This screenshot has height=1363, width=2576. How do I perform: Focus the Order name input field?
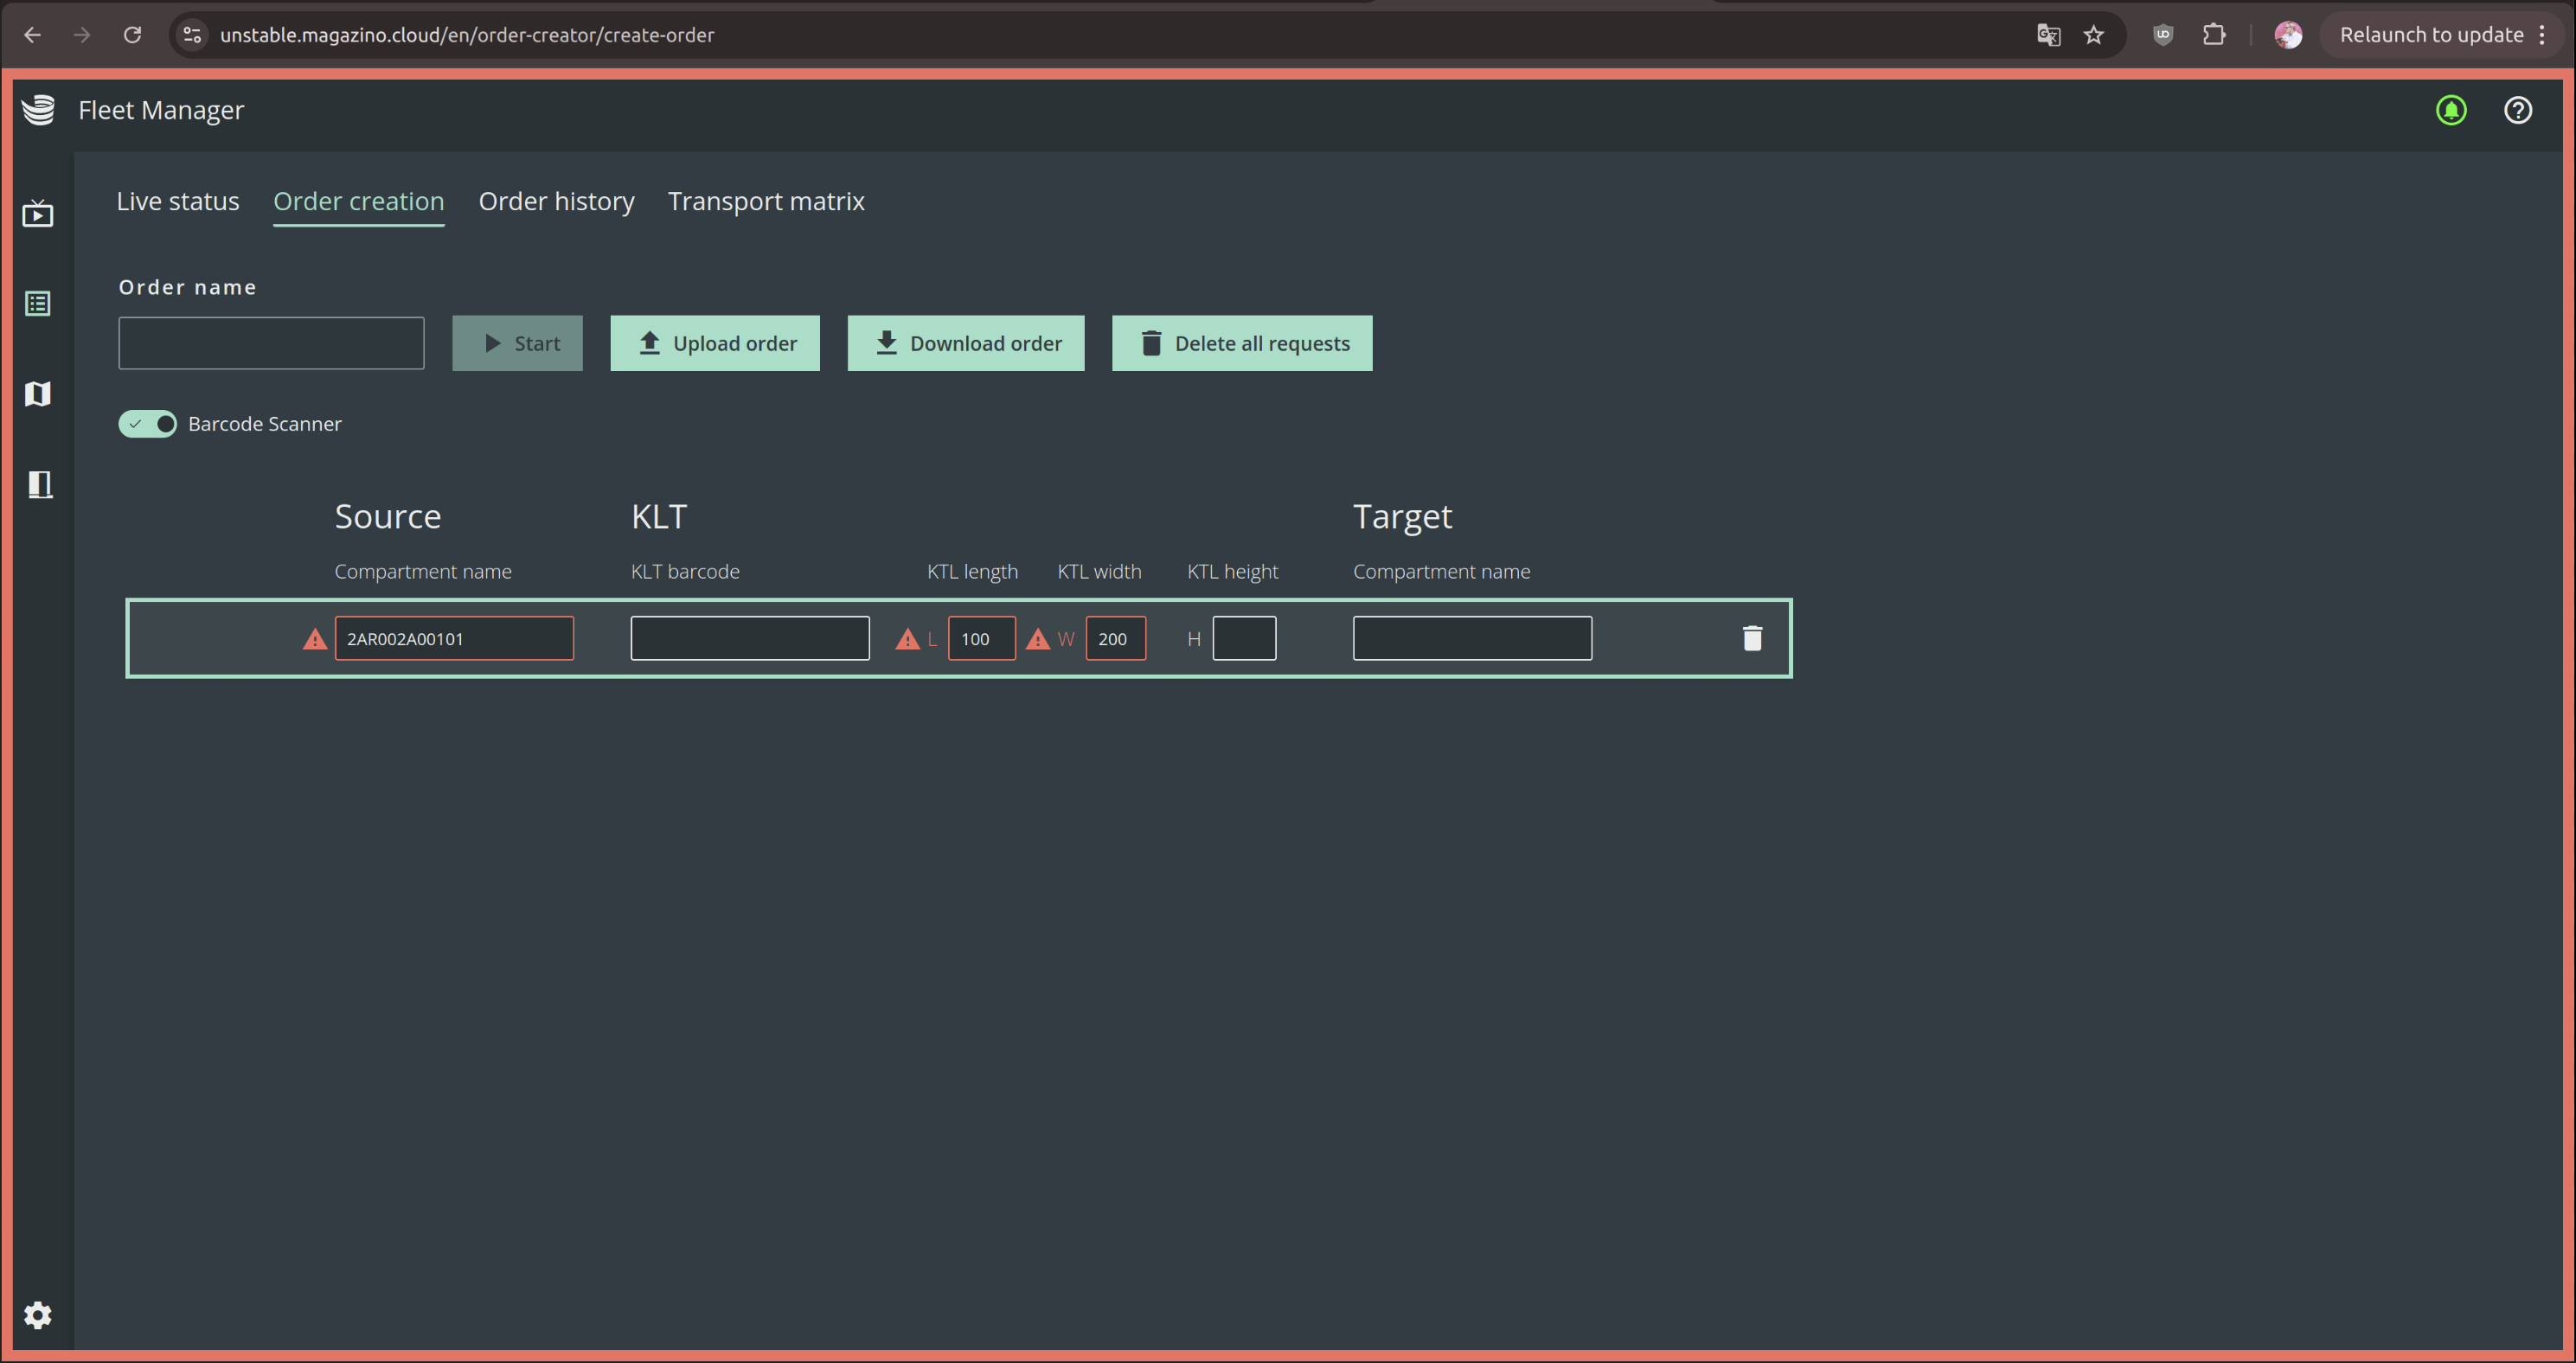[x=271, y=343]
